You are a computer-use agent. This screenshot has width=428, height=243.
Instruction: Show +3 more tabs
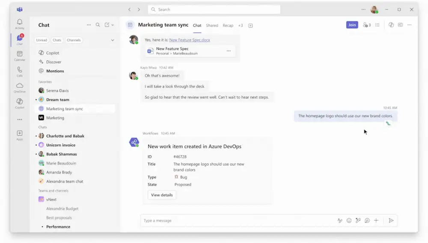click(241, 25)
